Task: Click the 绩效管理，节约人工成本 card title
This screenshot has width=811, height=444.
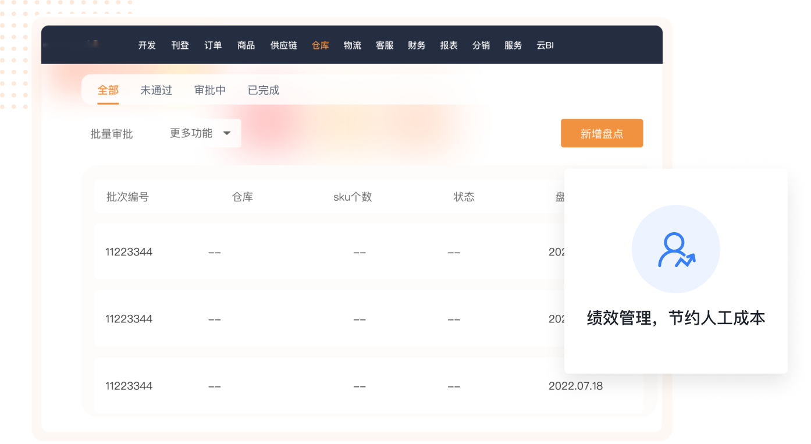Action: coord(675,318)
